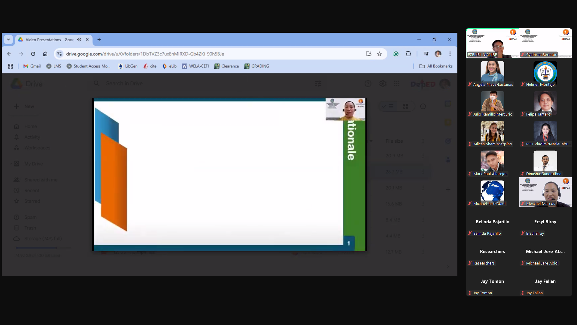Click the Grammarly extension icon
Screen dimensions: 577x325
pyautogui.click(x=396, y=54)
